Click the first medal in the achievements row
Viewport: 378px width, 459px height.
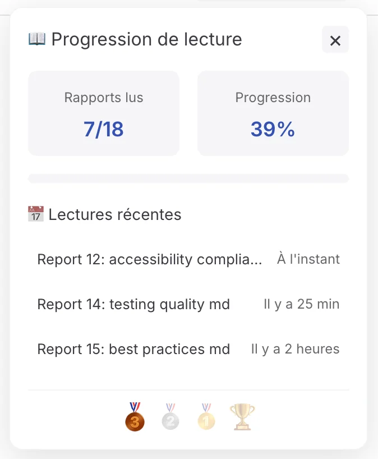tap(134, 416)
